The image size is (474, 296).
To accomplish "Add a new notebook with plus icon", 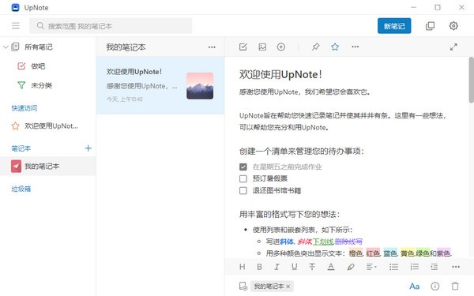I will [x=88, y=148].
